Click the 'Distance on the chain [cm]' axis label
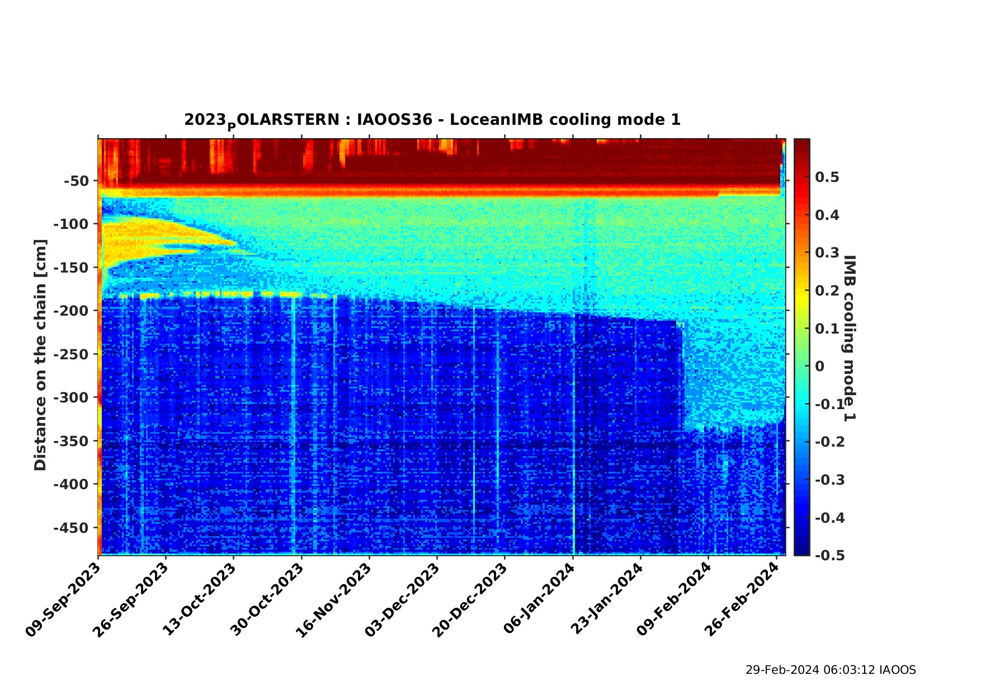This screenshot has width=981, height=694. [x=40, y=355]
